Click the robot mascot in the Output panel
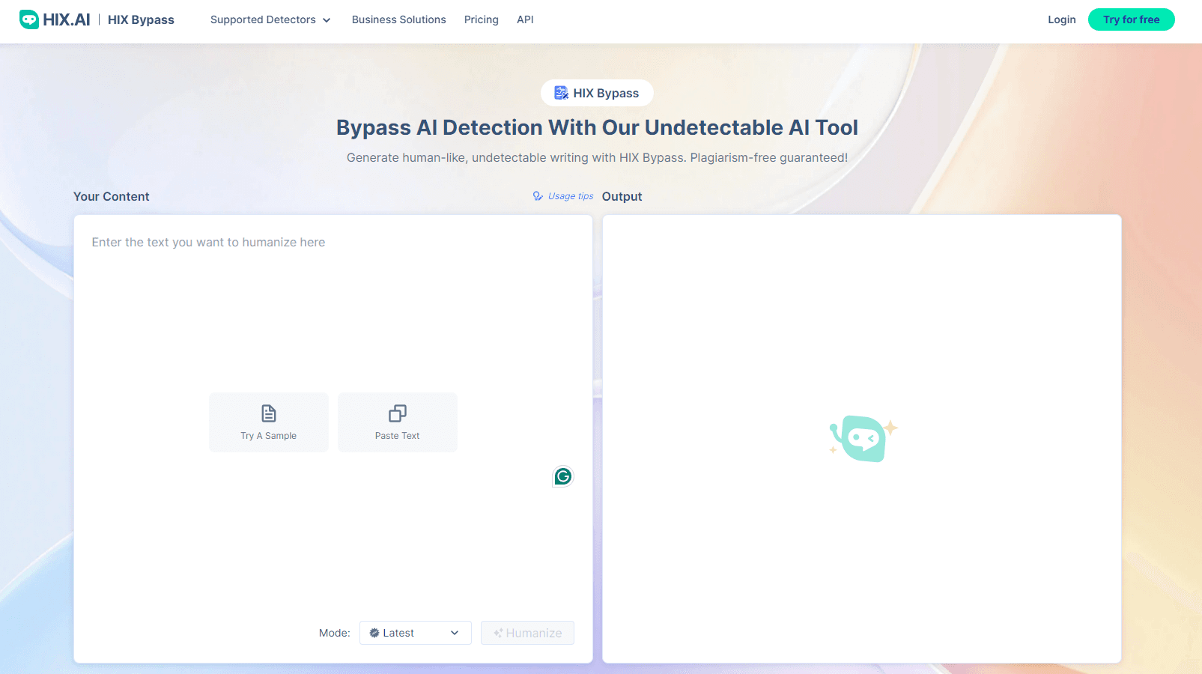 pos(863,438)
